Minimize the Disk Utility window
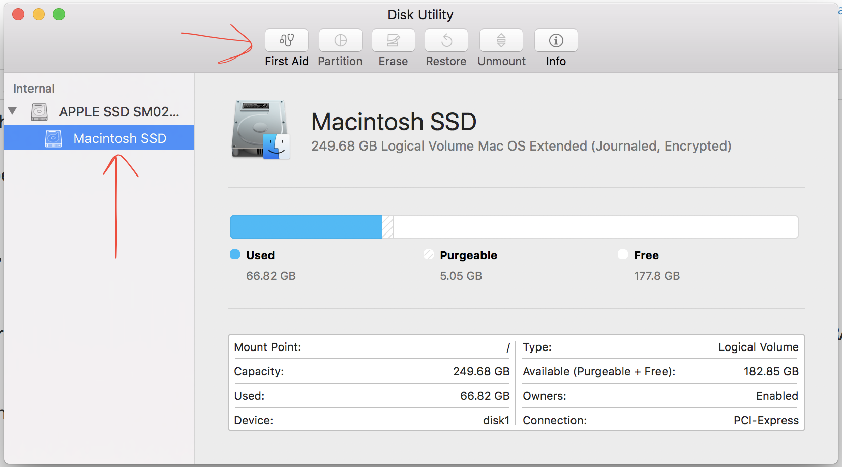The image size is (842, 467). pos(39,14)
